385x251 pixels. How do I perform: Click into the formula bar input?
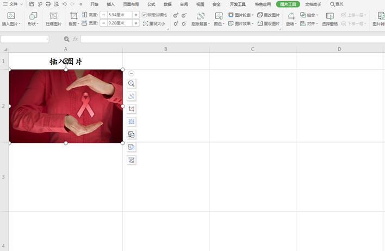click(x=233, y=39)
